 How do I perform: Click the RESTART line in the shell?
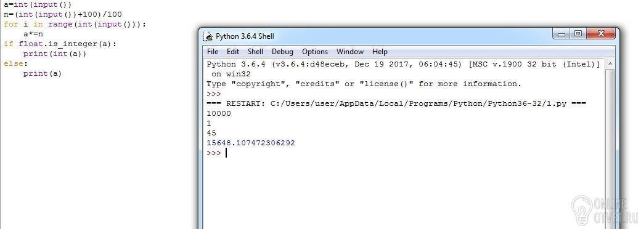pyautogui.click(x=396, y=103)
